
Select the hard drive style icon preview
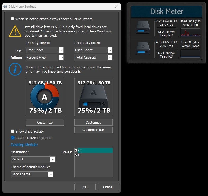tap(93, 97)
